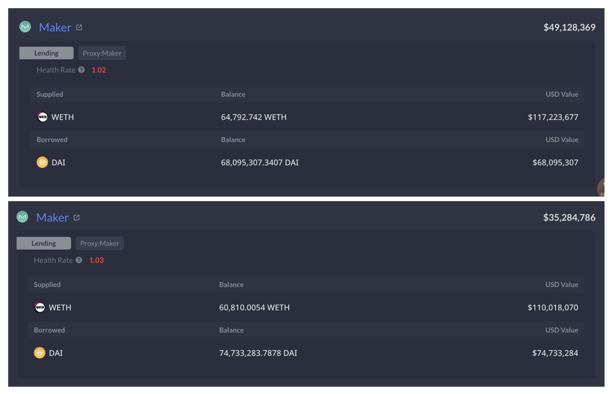Viewport: 612px width, 394px height.
Task: Open the Maker title link in the $35,284,786 panel
Action: tap(52, 218)
